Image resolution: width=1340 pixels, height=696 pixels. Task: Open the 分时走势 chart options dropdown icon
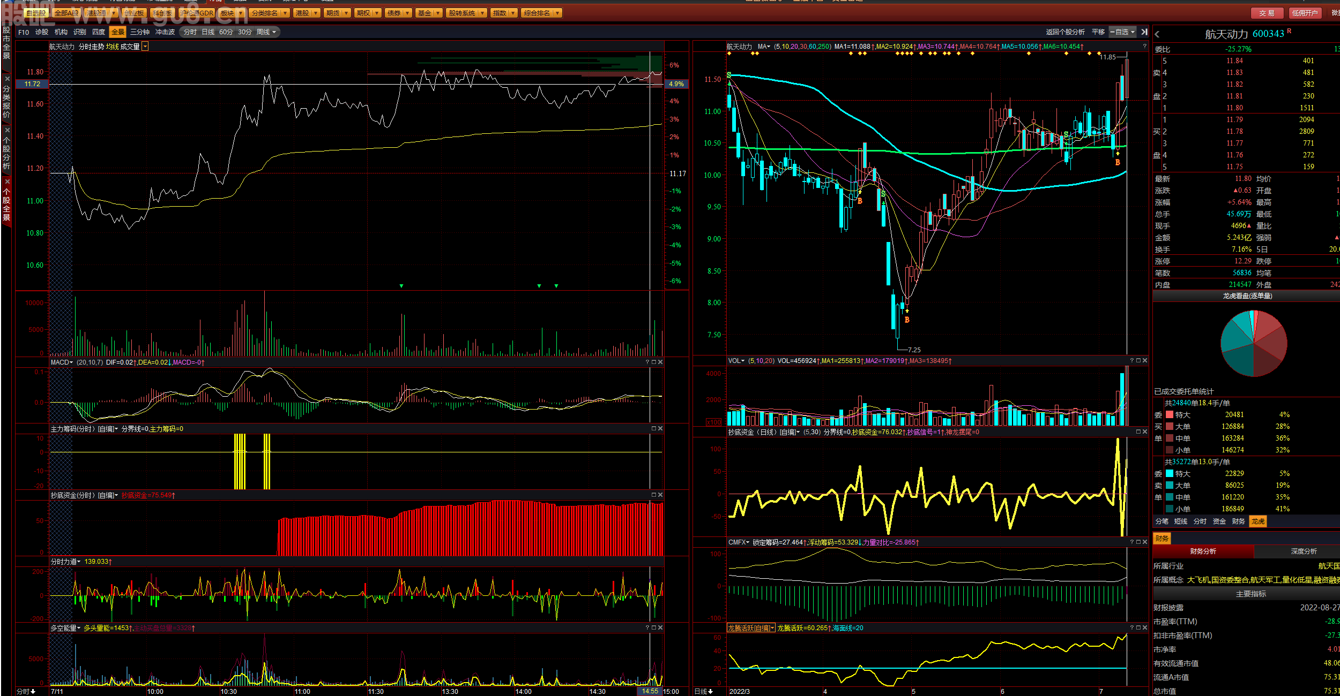(x=145, y=47)
